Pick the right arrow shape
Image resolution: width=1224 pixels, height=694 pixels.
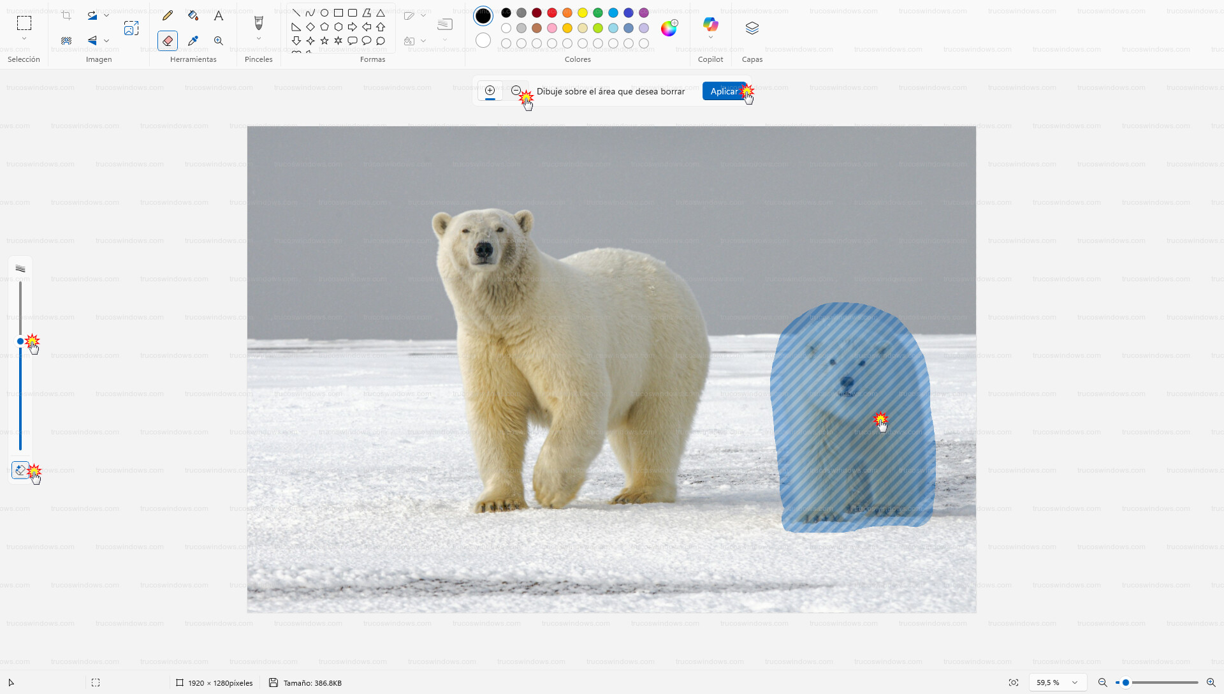(x=353, y=27)
